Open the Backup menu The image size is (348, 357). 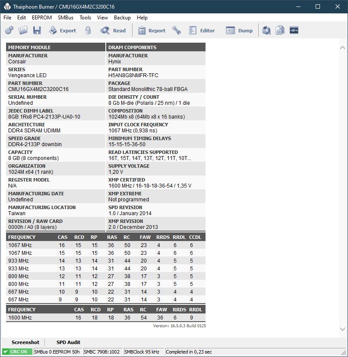122,18
